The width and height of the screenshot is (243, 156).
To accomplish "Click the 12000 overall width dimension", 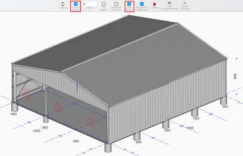I will [x=37, y=131].
